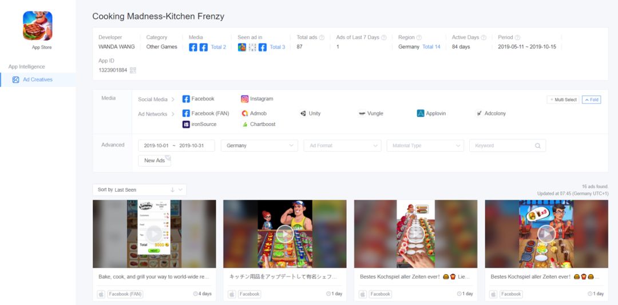Viewport: 618px width, 305px height.
Task: Click the keyword search magnifier icon
Action: click(x=537, y=145)
